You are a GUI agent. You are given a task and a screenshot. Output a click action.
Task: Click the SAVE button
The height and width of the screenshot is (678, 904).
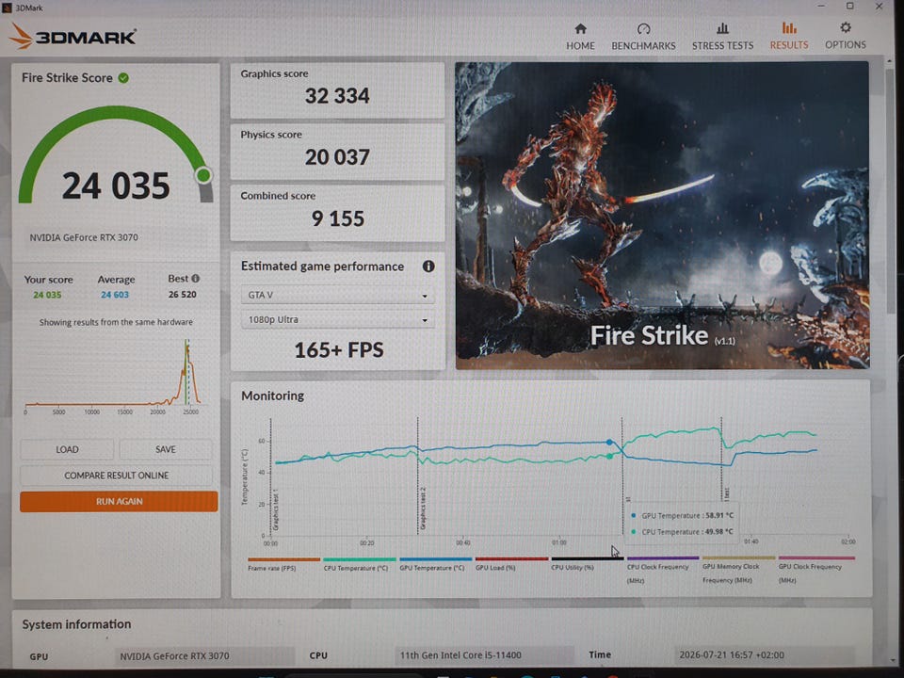[166, 449]
